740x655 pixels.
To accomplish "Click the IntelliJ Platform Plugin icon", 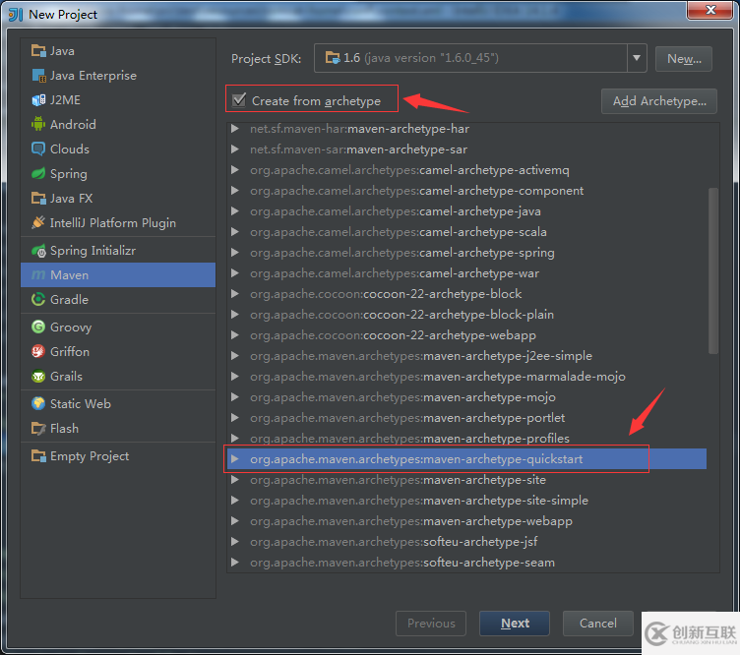I will (37, 222).
